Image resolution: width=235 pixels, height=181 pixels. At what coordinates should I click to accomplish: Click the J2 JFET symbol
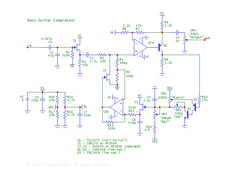108,78
